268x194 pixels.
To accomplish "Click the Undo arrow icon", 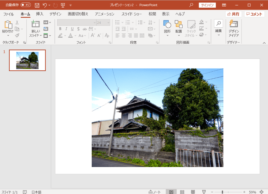I will coord(45,5).
